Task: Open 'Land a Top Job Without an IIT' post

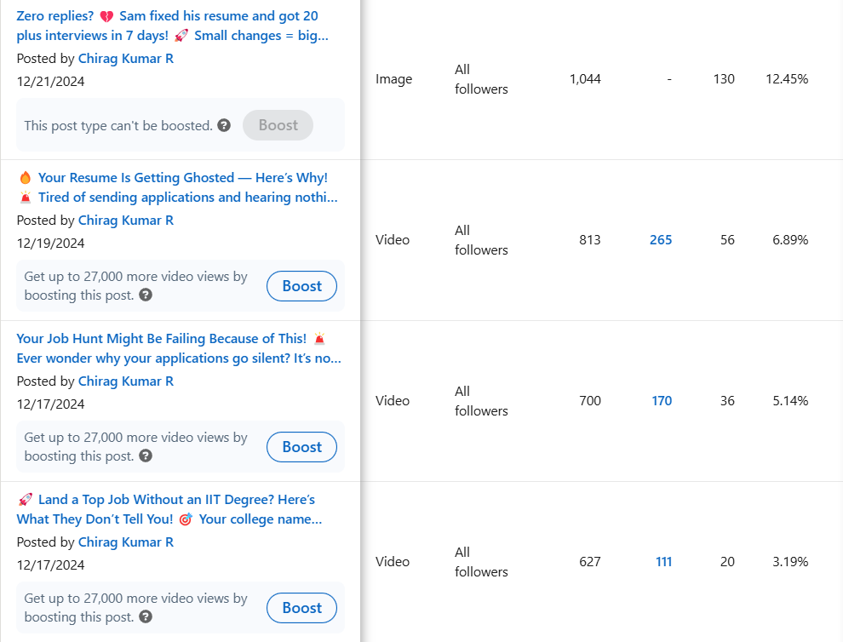Action: 169,509
